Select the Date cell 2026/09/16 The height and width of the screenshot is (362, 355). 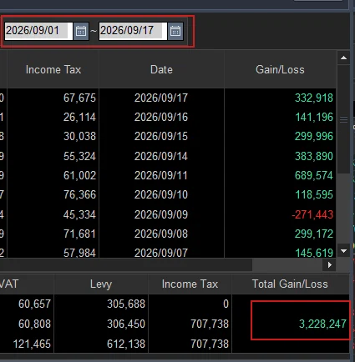click(161, 117)
